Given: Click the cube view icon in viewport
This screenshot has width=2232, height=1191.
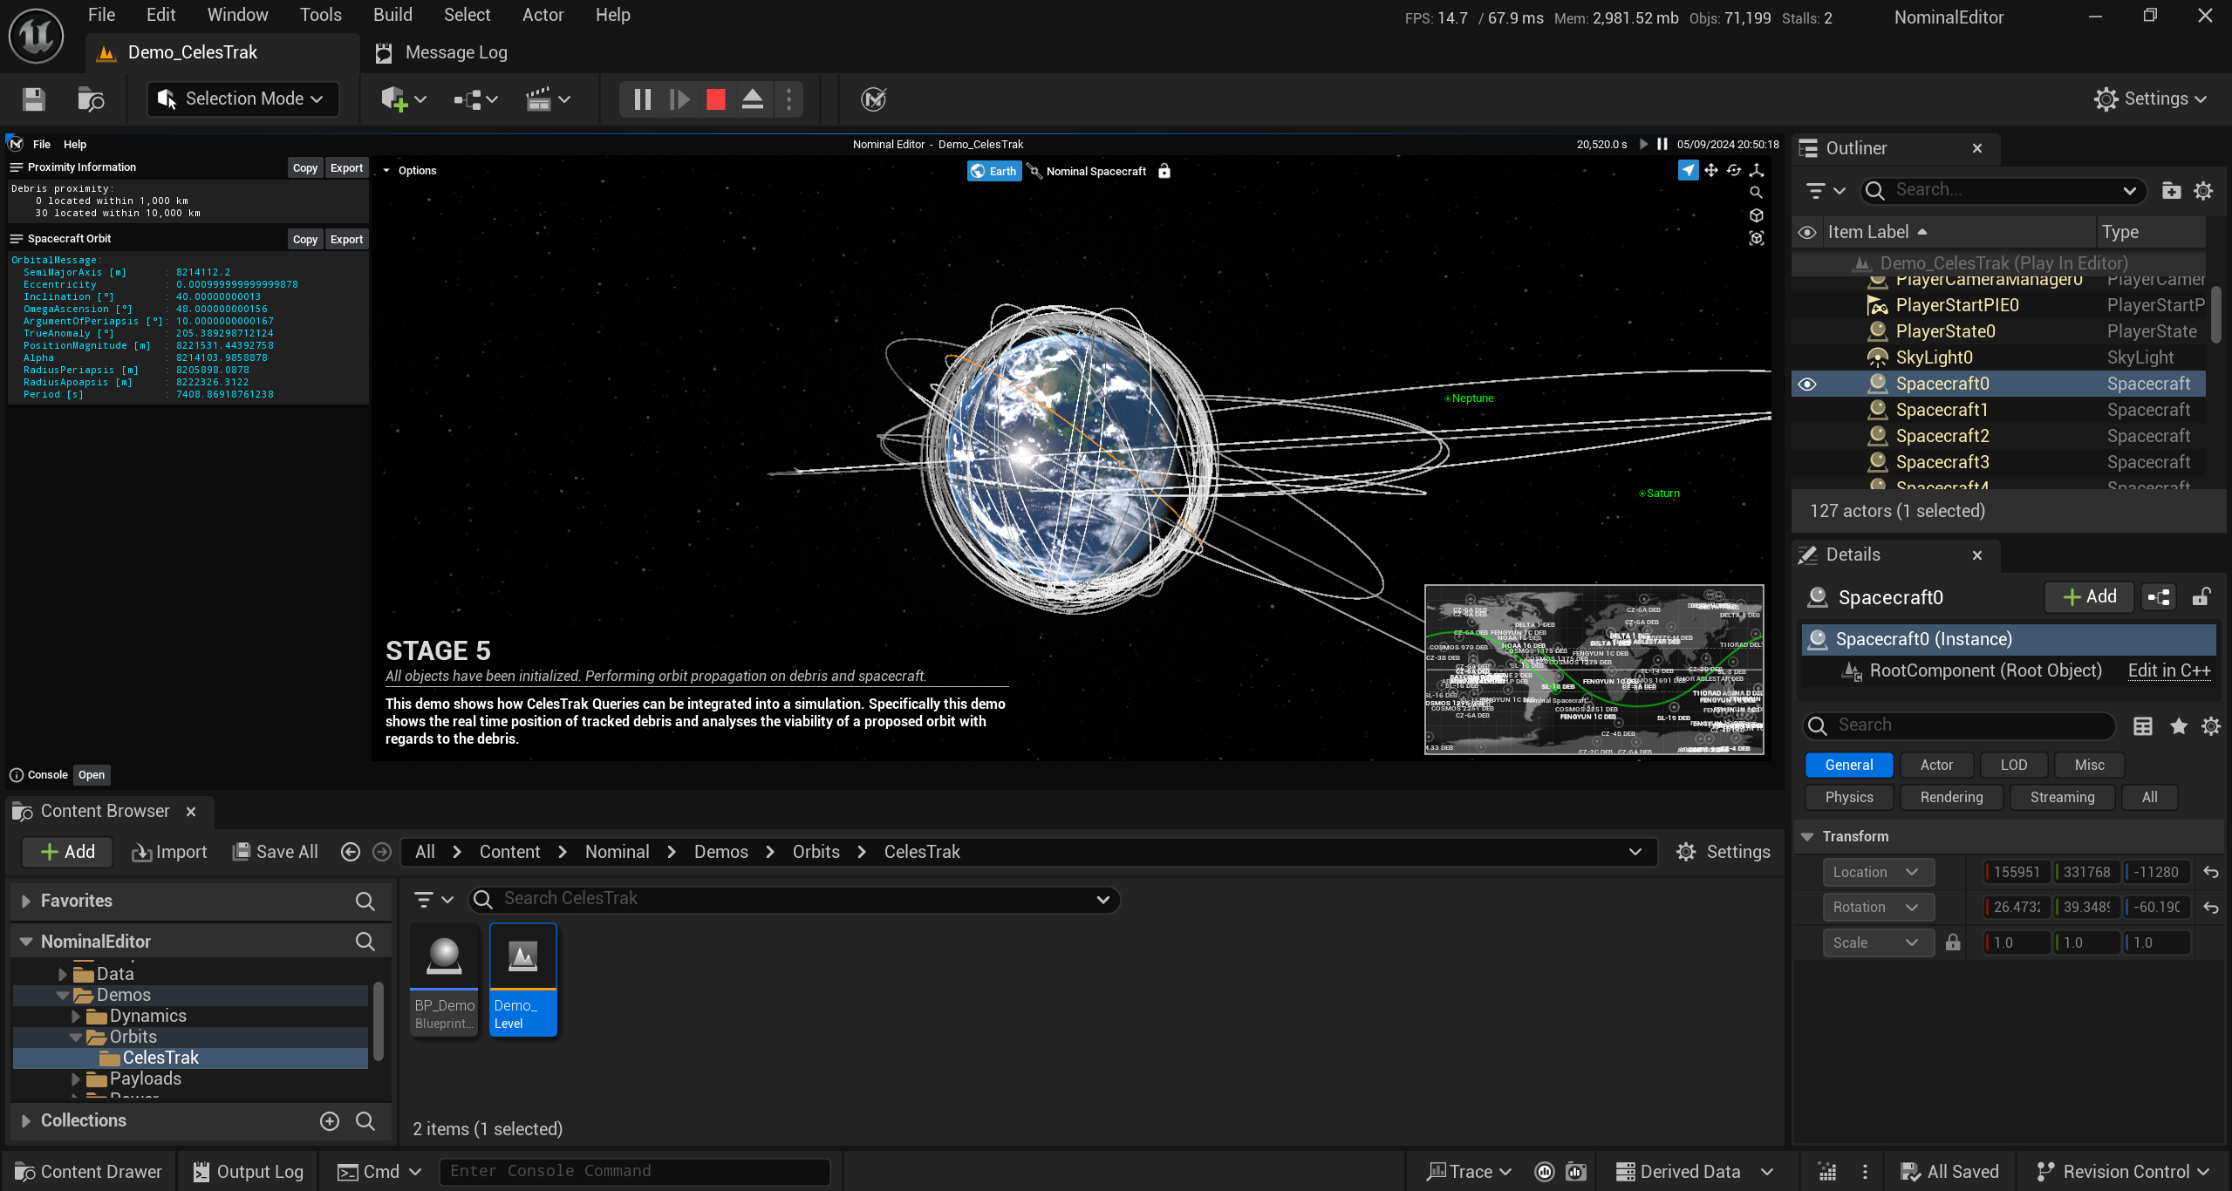Looking at the screenshot, I should click(1757, 215).
